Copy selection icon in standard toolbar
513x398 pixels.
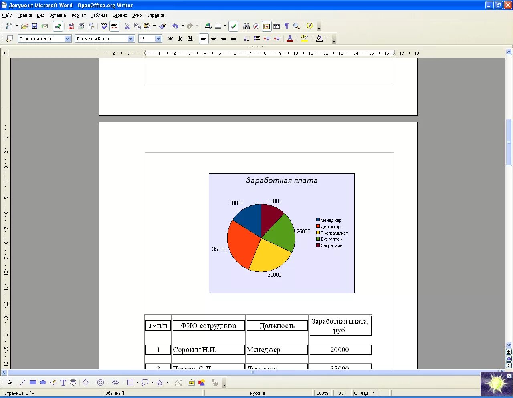click(x=137, y=26)
